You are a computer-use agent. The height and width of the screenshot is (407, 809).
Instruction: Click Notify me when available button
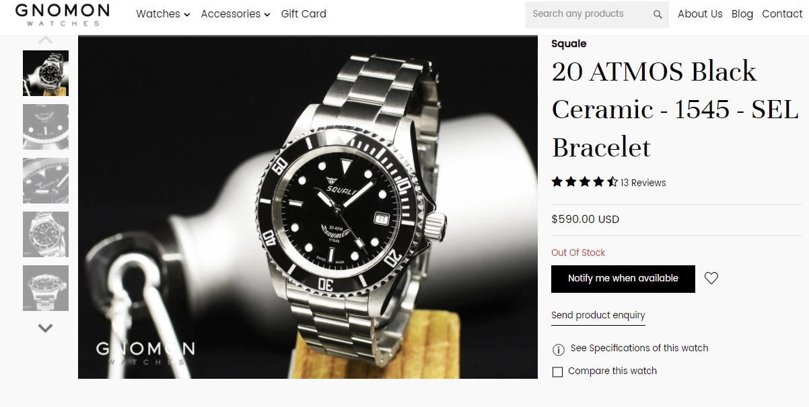click(x=623, y=279)
